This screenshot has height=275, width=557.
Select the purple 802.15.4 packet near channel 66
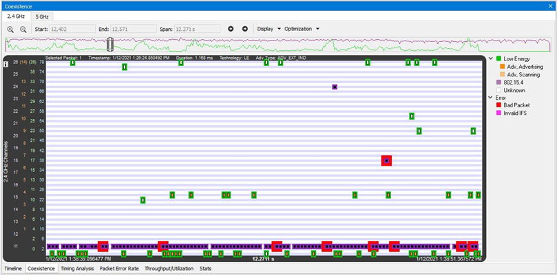335,87
